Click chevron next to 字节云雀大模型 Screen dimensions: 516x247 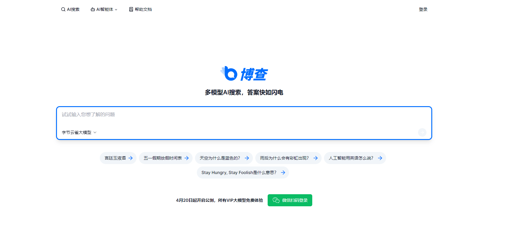[95, 132]
